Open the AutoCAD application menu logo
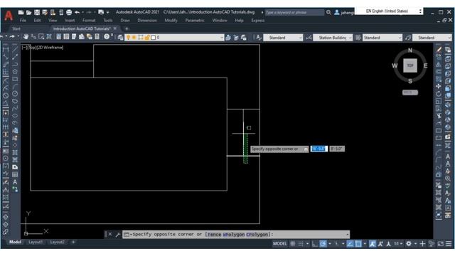This screenshot has width=455, height=256. point(9,15)
